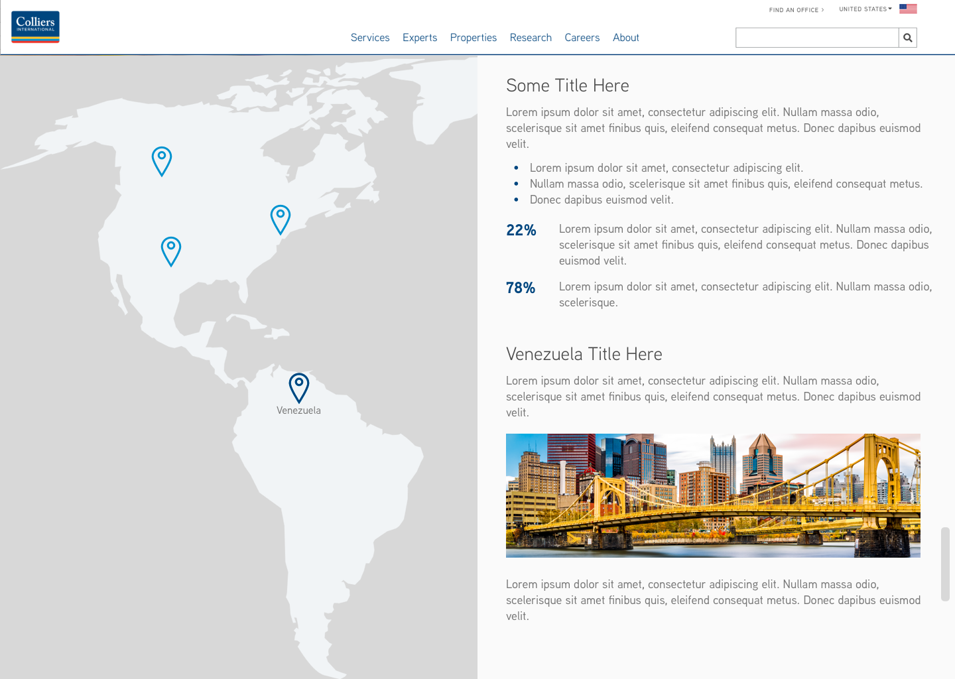Click the vertical scrollbar thumb
The height and width of the screenshot is (679, 955).
[945, 564]
